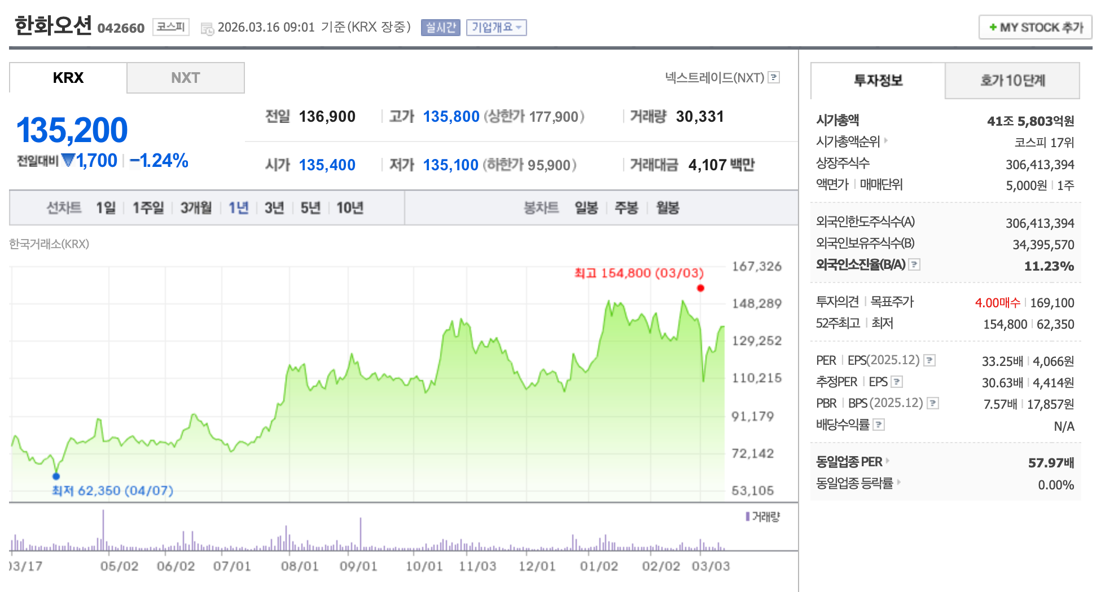Screen dimensions: 1105x592
Task: Click the 외국인보유주식수 value 34,395,570
Action: coord(1043,245)
